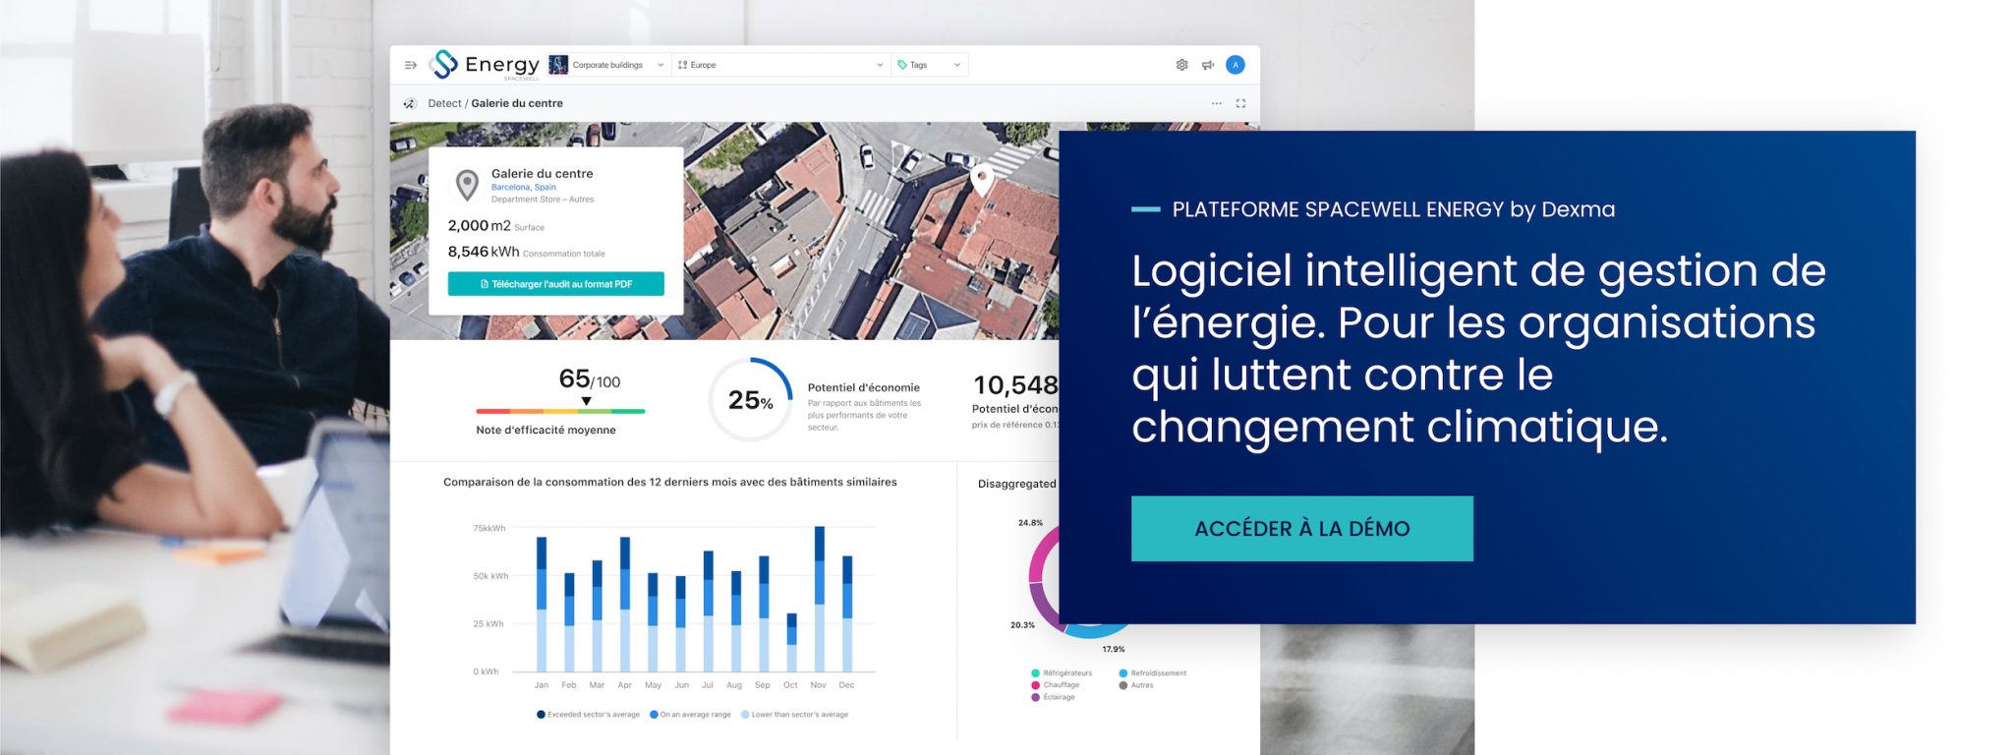2013x755 pixels.
Task: Toggle the Autres legend entry
Action: tap(1136, 685)
